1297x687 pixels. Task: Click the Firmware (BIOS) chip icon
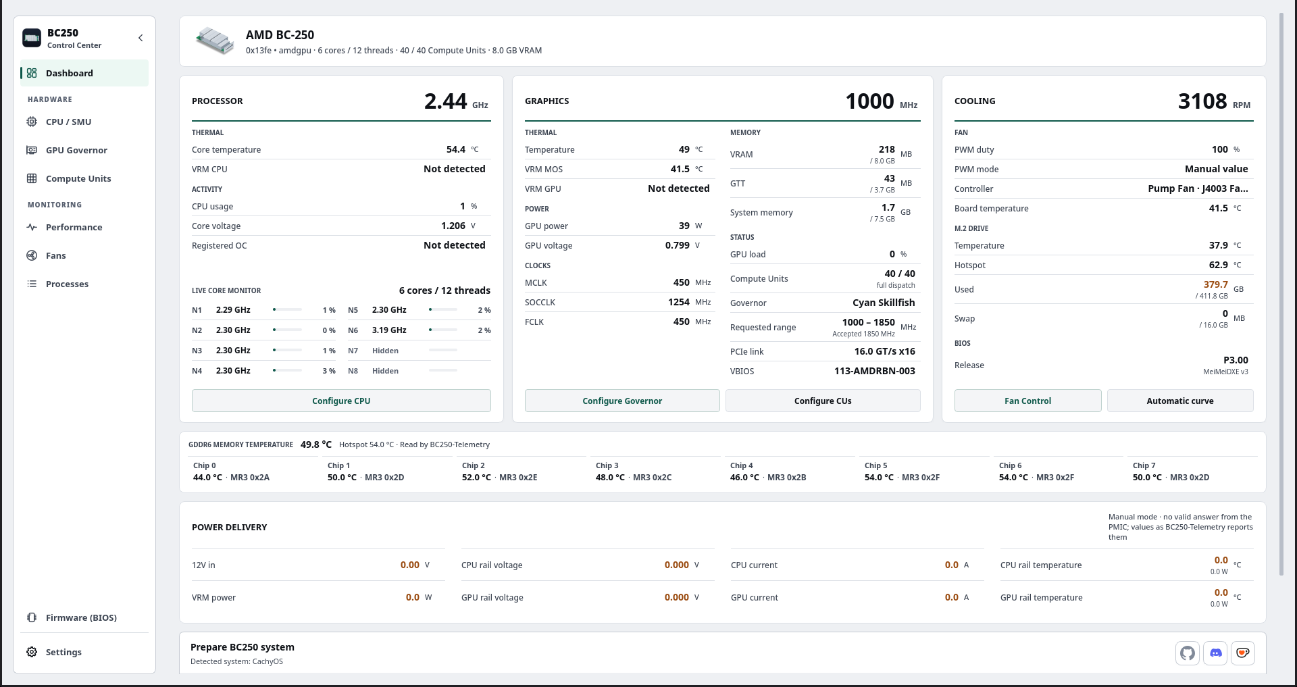pyautogui.click(x=32, y=617)
